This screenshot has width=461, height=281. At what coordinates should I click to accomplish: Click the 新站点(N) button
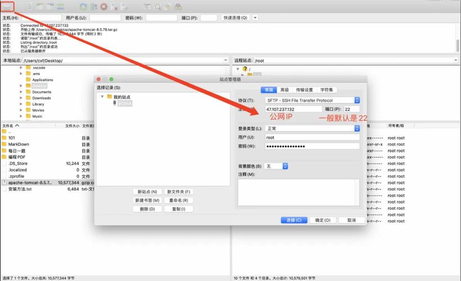pyautogui.click(x=147, y=192)
